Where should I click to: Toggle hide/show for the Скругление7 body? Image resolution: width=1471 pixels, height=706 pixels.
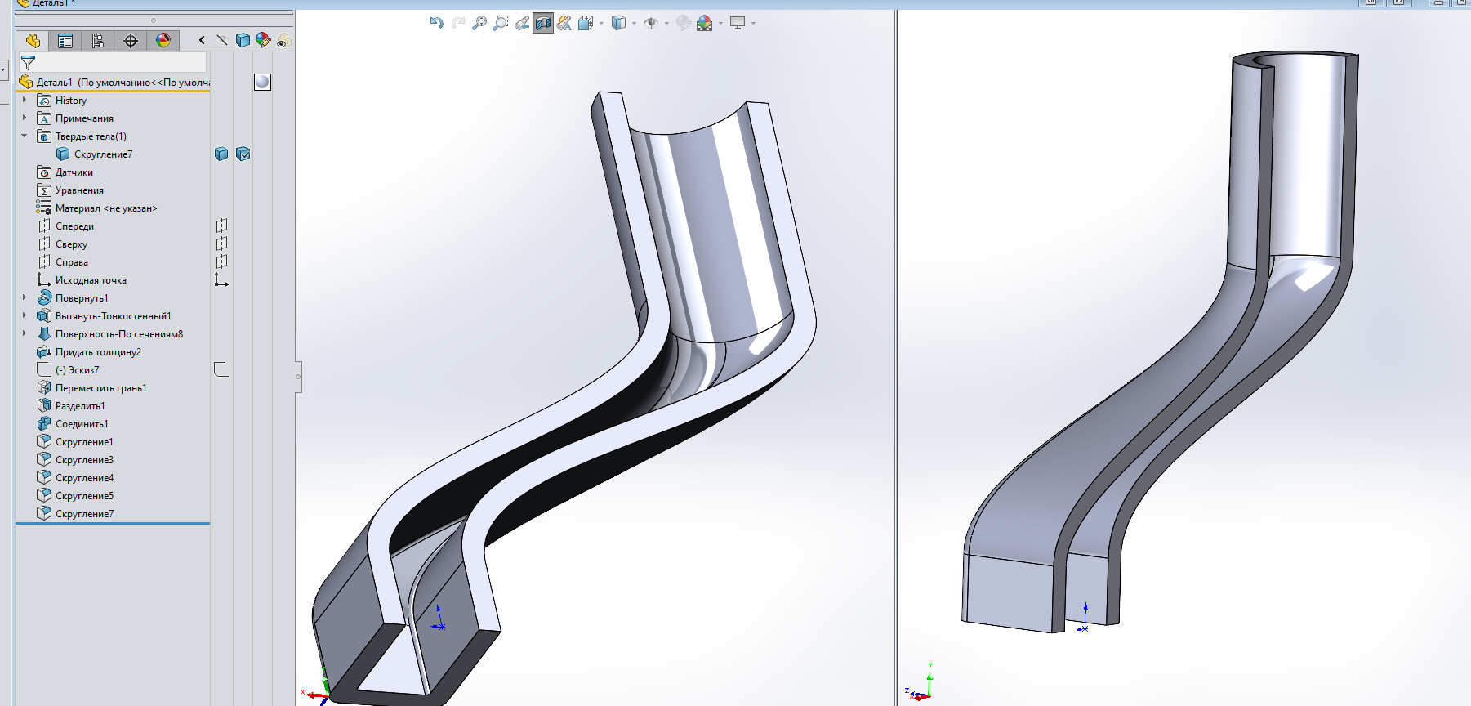pyautogui.click(x=221, y=154)
